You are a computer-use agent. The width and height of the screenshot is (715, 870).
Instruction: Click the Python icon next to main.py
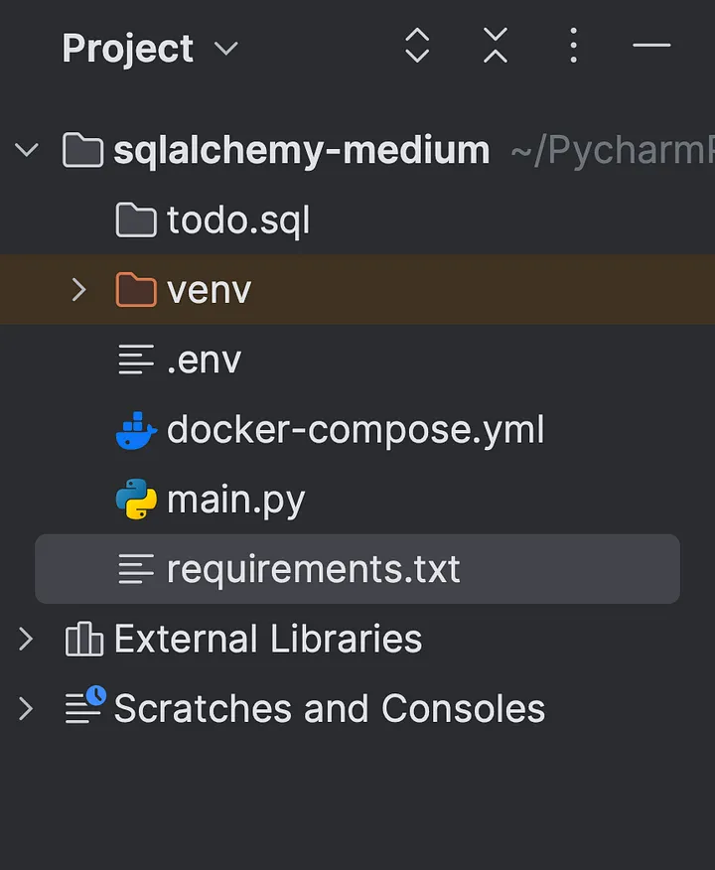[136, 499]
